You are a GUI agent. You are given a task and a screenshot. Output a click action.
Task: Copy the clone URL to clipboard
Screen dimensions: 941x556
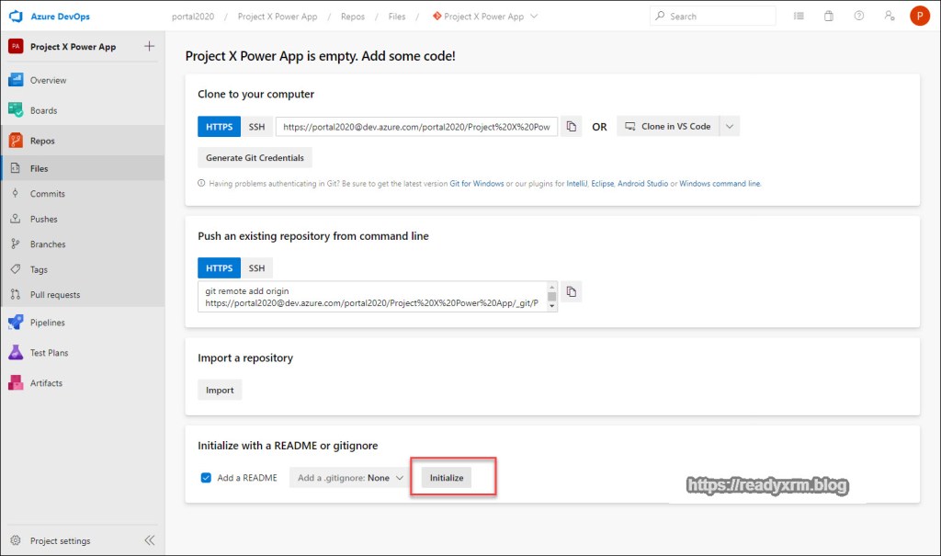(x=571, y=126)
